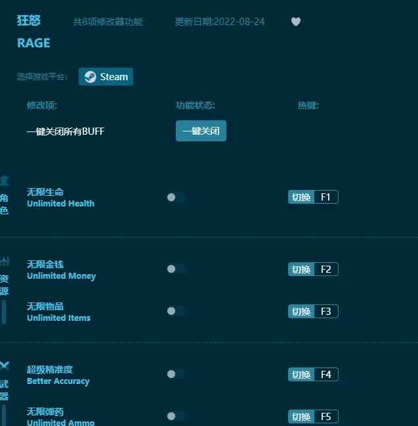Click the 功能状态: column header

[x=196, y=105]
